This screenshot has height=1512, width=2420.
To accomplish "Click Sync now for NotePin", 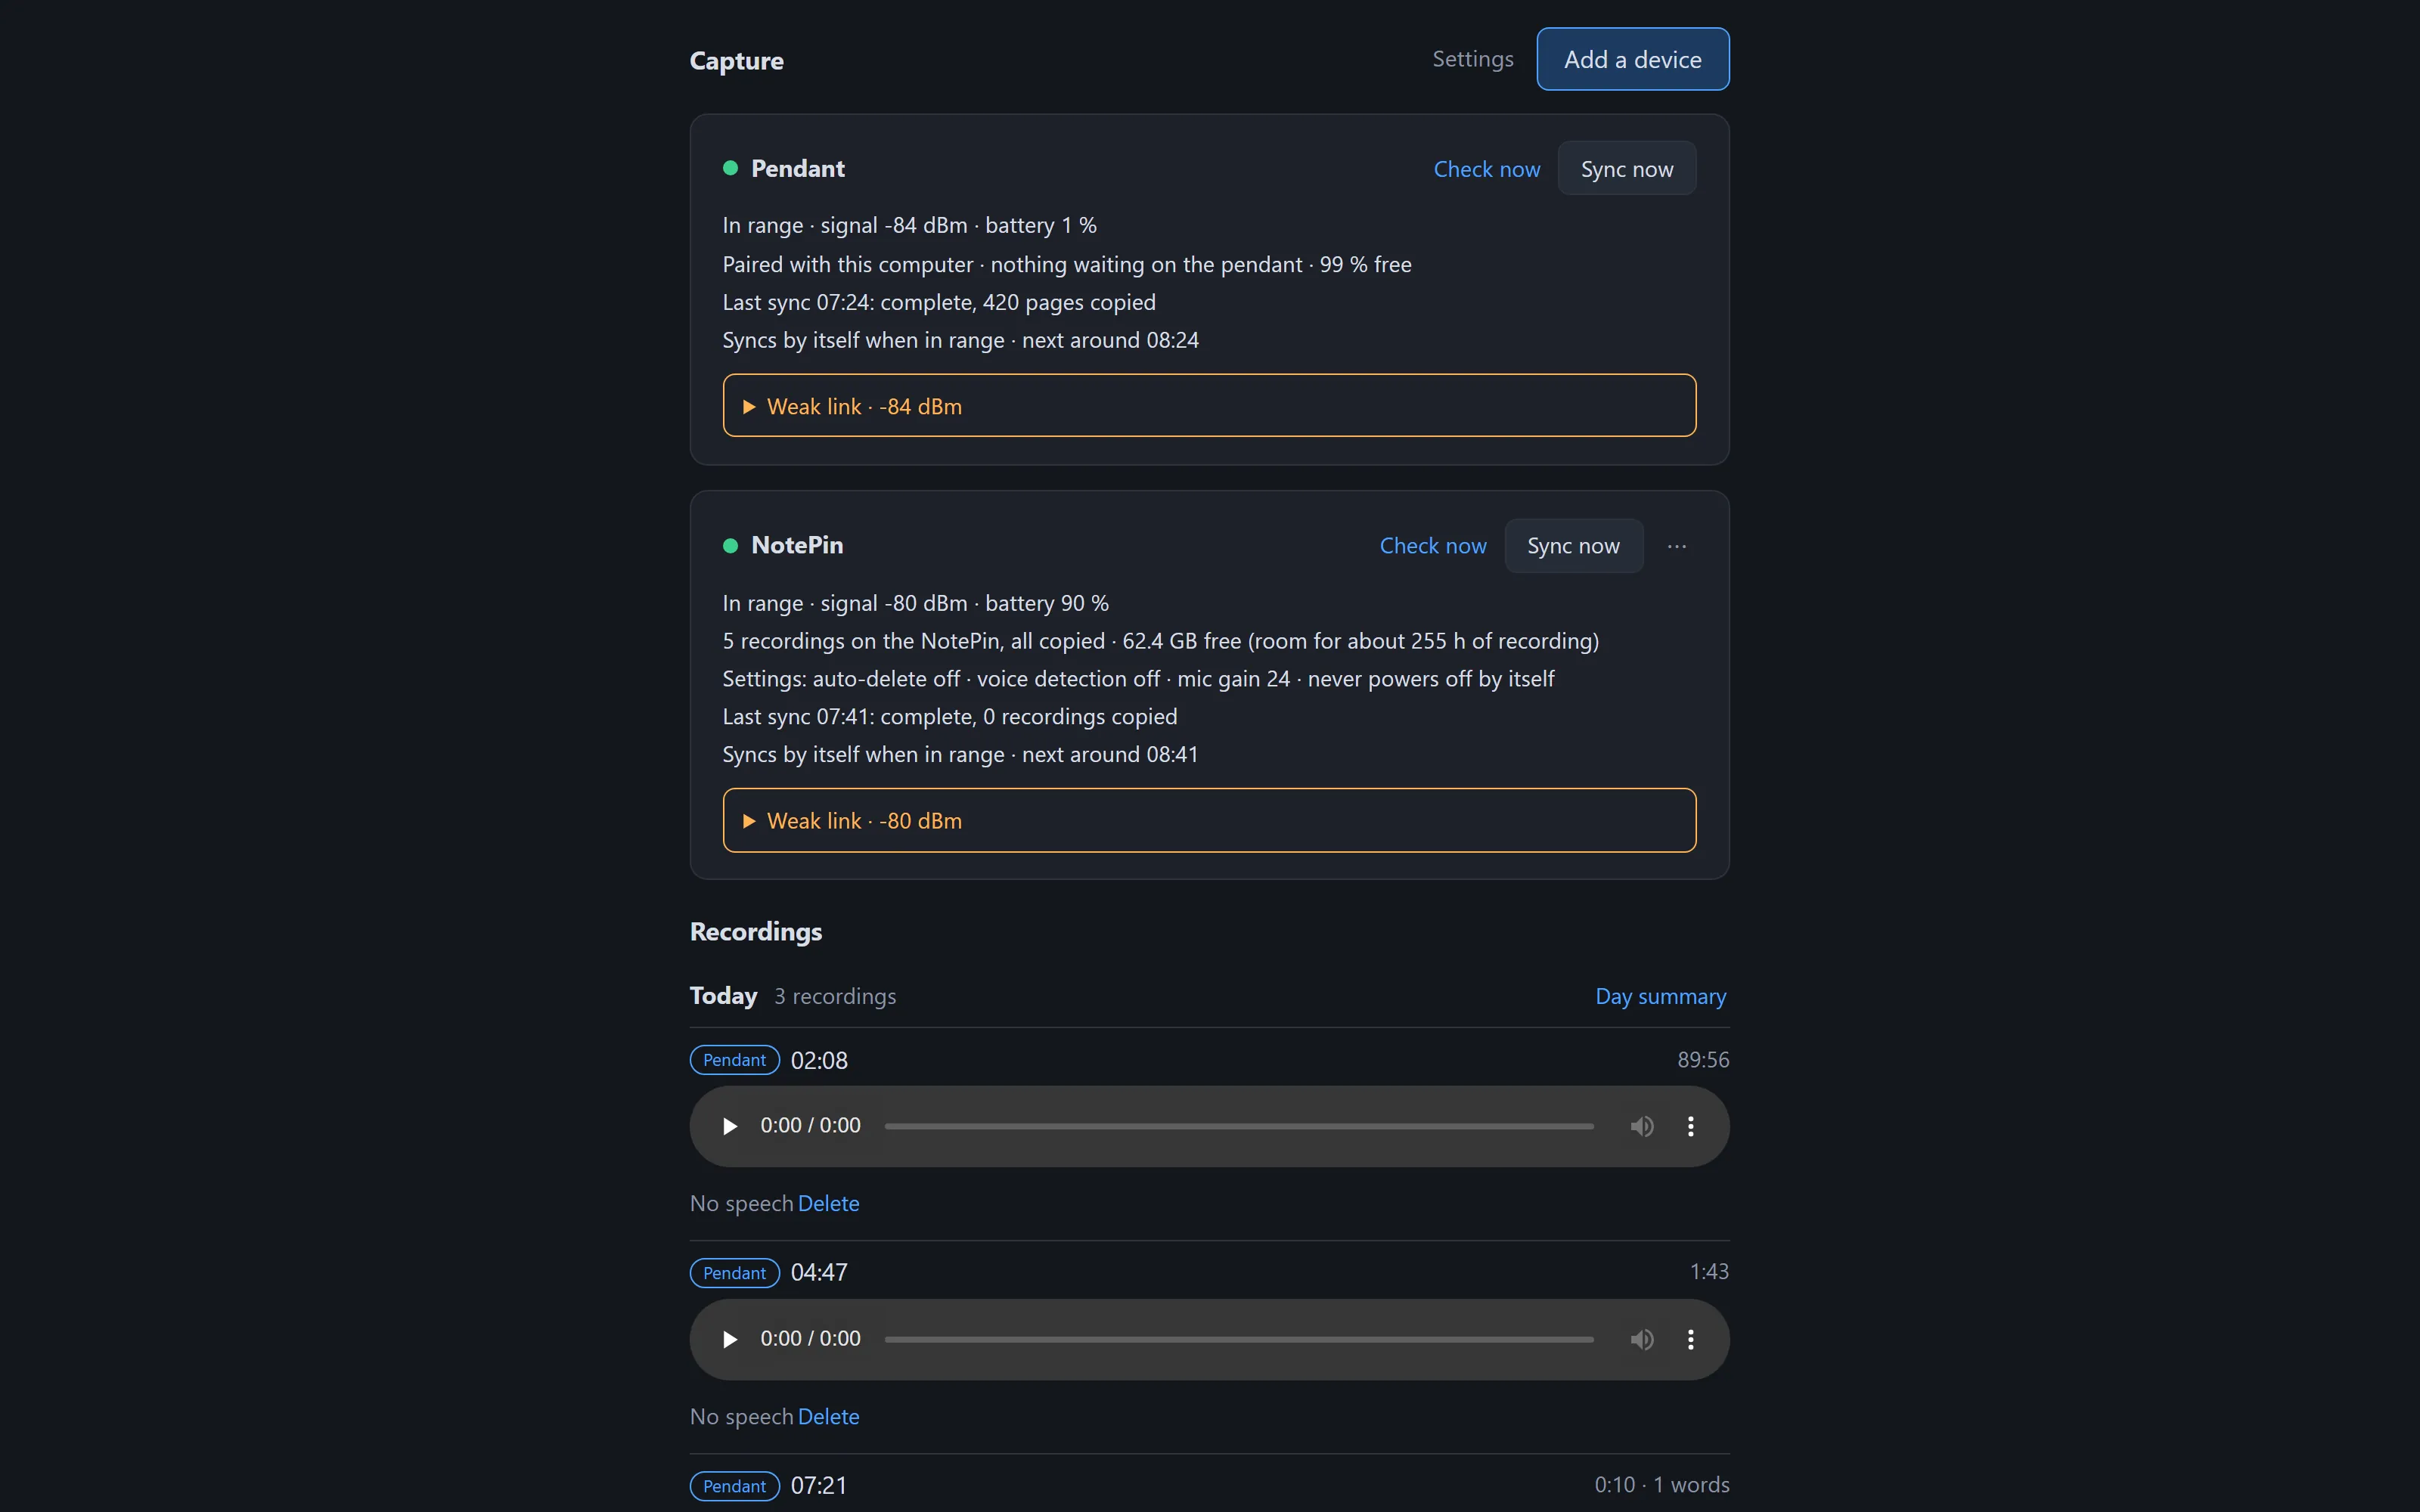I will (x=1573, y=546).
